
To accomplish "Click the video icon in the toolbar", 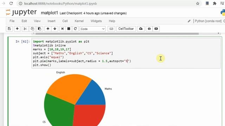I will (x=156, y=29).
